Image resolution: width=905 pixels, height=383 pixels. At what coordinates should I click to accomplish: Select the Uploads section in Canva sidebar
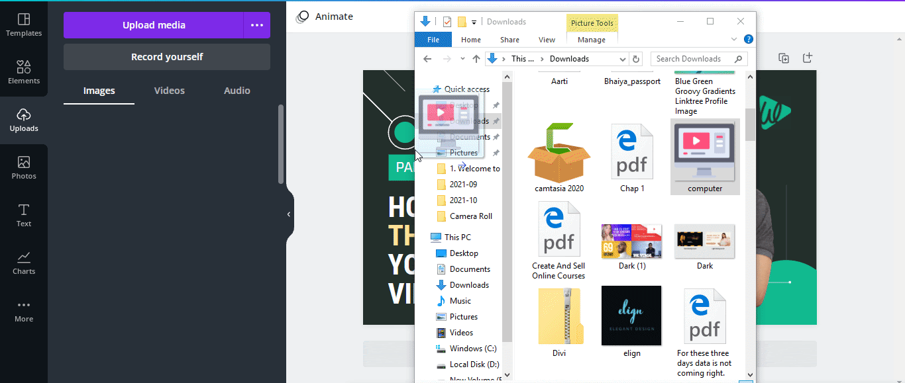click(x=24, y=120)
